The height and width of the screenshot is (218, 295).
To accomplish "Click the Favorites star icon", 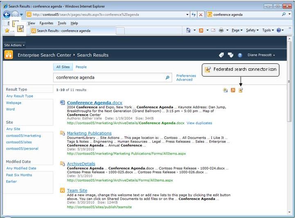I will pos(7,31).
